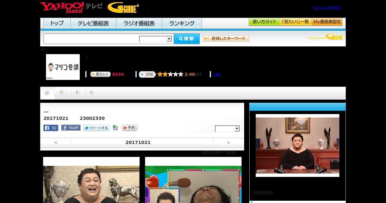Image resolution: width=386 pixels, height=203 pixels.
Task: Expand the 登録したキーワード list
Action: coord(226,38)
